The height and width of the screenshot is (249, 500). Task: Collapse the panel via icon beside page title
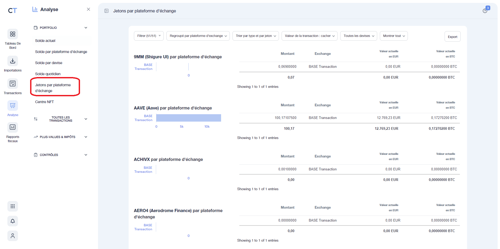tap(106, 11)
